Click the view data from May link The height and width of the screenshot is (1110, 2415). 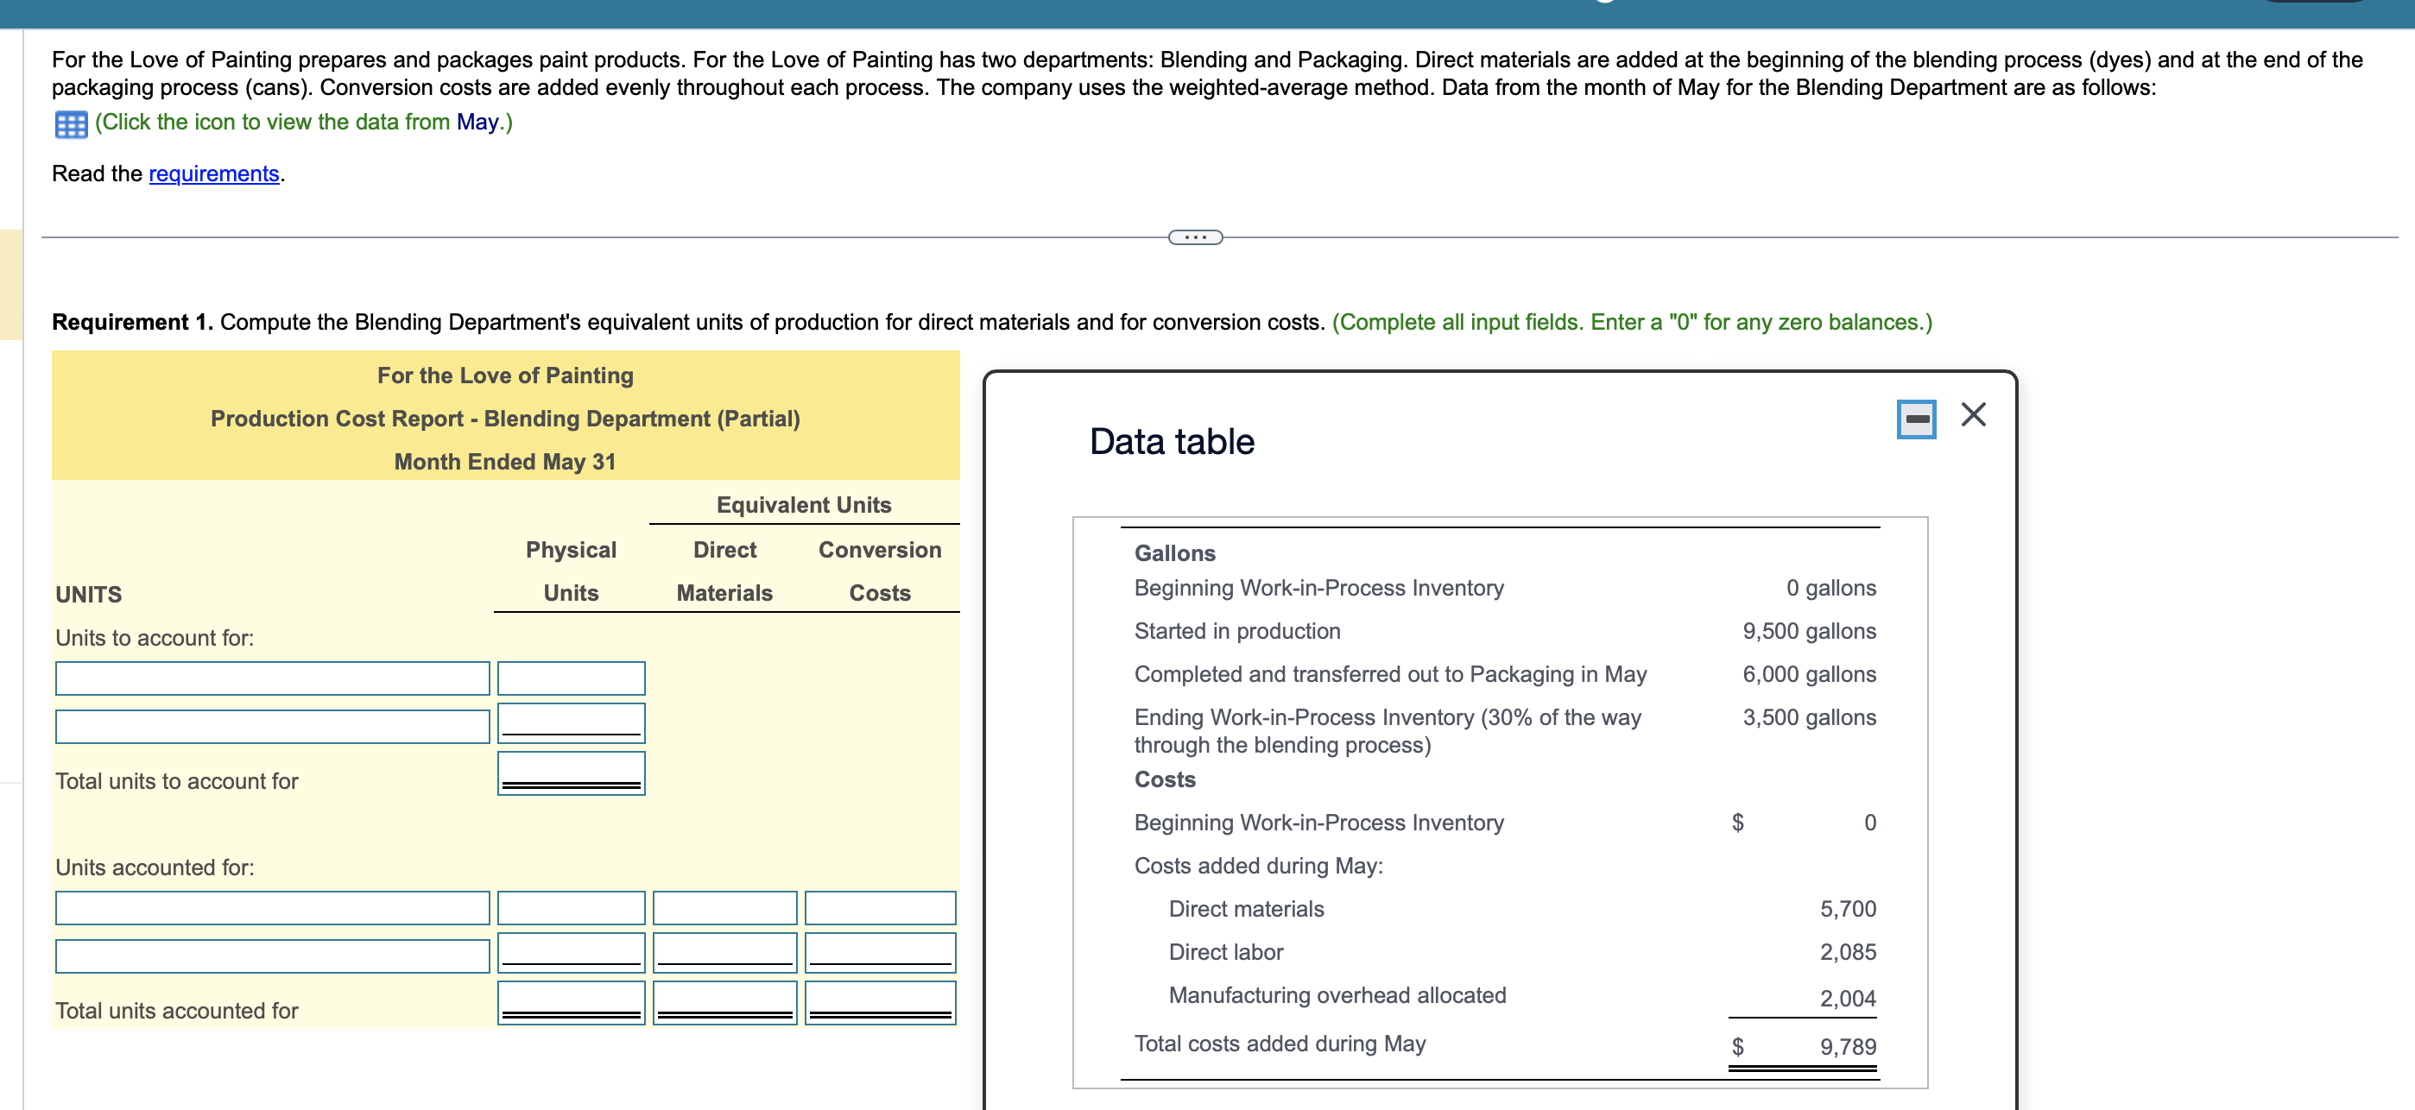tap(304, 122)
